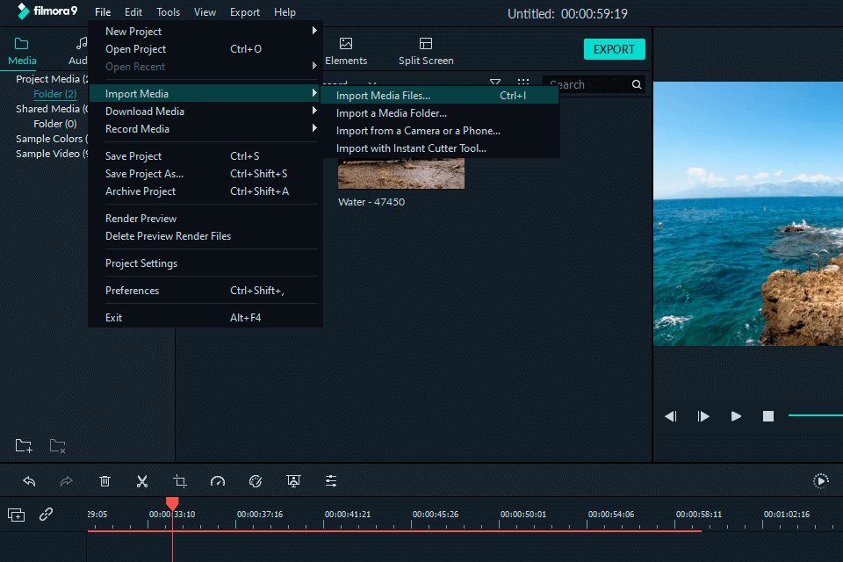Expand the Import Media submenu arrow
The height and width of the screenshot is (562, 843).
pos(314,93)
